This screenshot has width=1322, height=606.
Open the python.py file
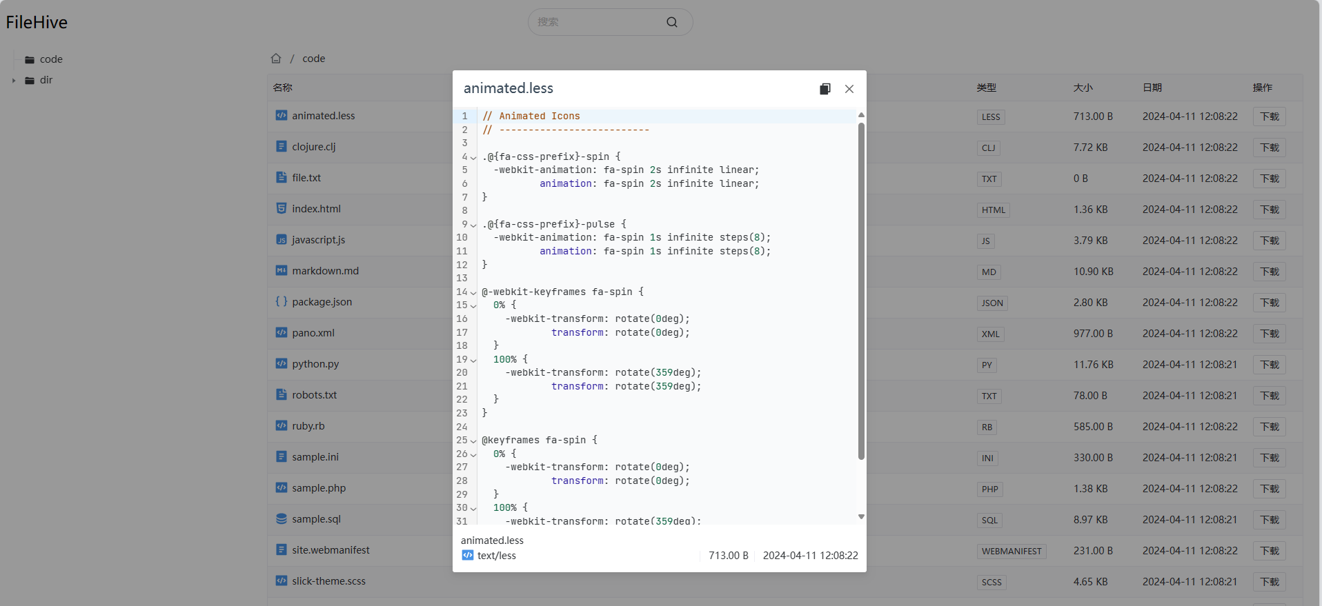pyautogui.click(x=315, y=364)
